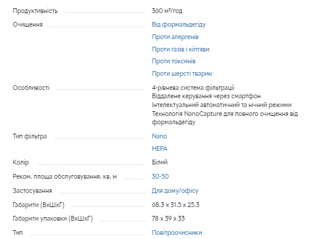Select the 'Проти газів і кіптяви' link

[180, 49]
